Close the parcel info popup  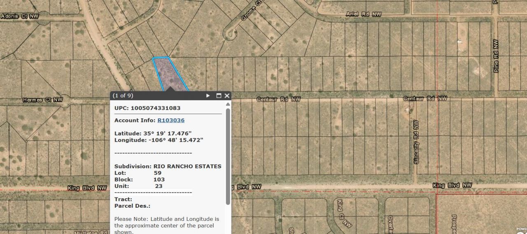pyautogui.click(x=227, y=96)
